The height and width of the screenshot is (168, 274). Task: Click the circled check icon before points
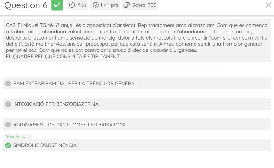(95, 5)
